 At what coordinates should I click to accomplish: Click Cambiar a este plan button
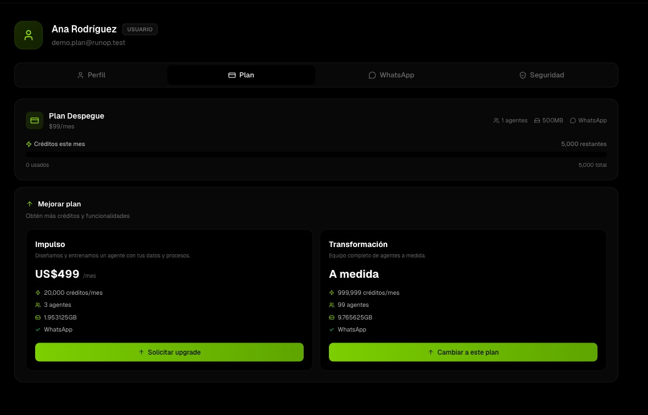tap(463, 352)
